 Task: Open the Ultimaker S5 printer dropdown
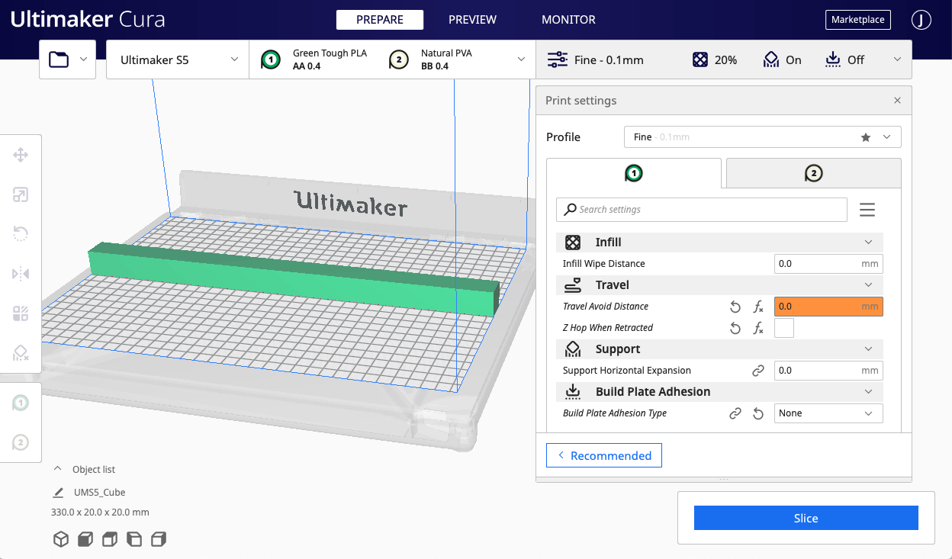pos(178,59)
